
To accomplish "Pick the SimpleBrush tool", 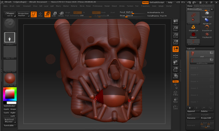I will tap(193, 28).
